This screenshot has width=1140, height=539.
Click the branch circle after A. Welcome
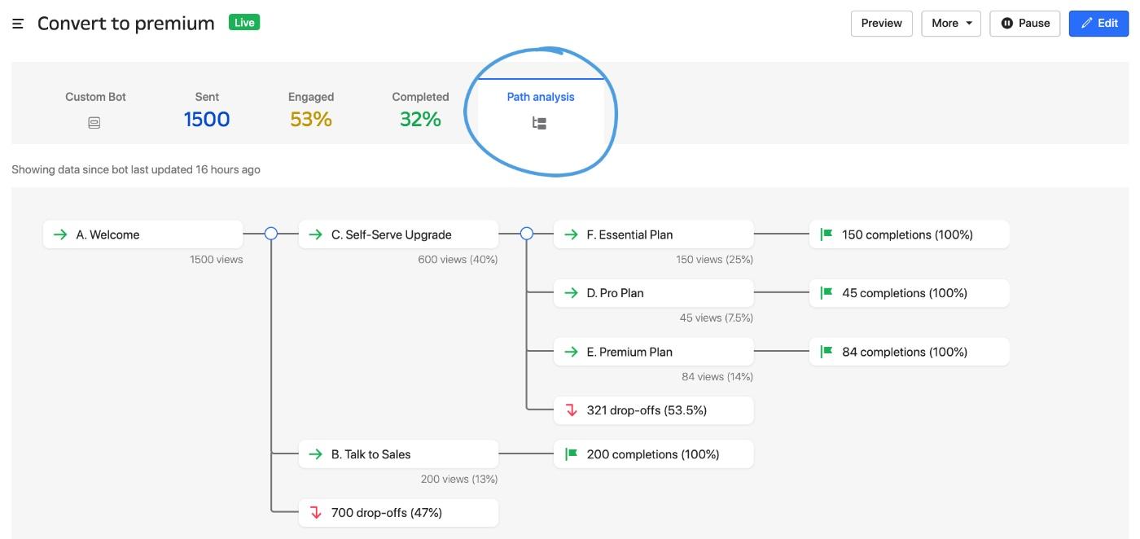click(x=271, y=234)
